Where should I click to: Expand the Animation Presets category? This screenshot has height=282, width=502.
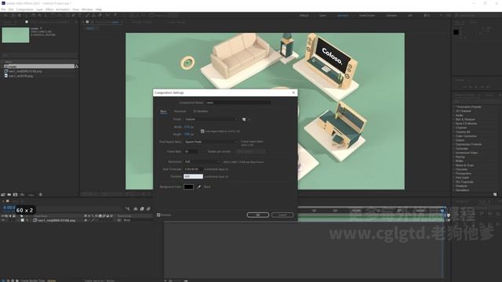pyautogui.click(x=454, y=107)
